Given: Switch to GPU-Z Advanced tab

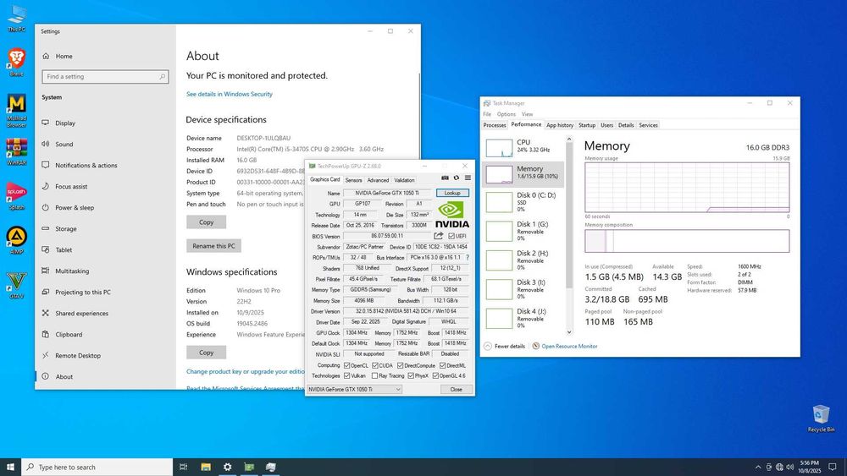Looking at the screenshot, I should tap(378, 180).
